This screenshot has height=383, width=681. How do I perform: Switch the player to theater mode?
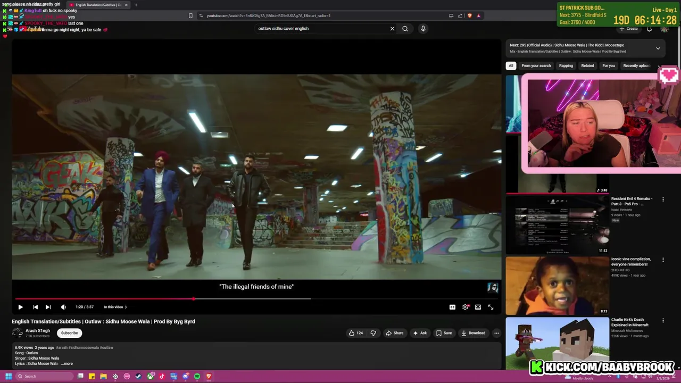point(478,307)
